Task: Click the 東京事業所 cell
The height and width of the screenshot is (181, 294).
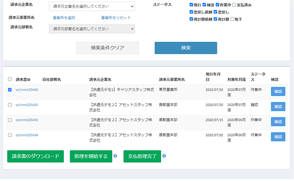Action: coord(168,90)
